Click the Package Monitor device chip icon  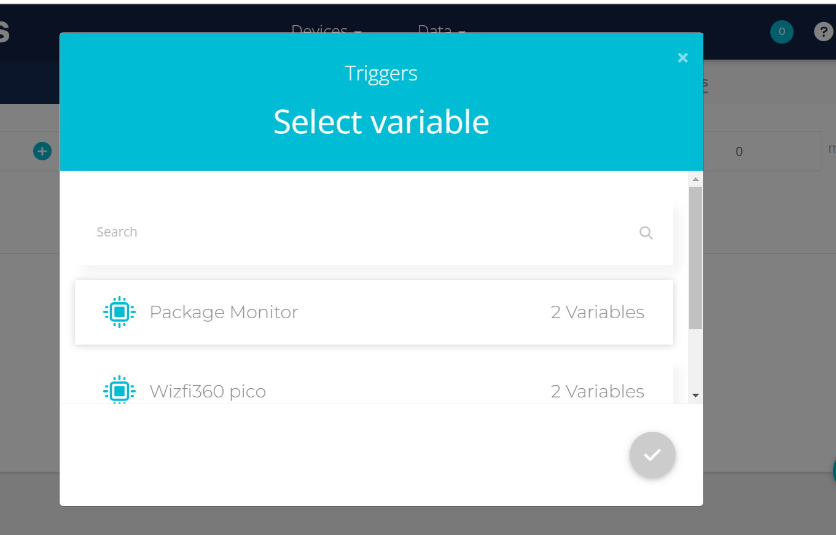click(119, 312)
